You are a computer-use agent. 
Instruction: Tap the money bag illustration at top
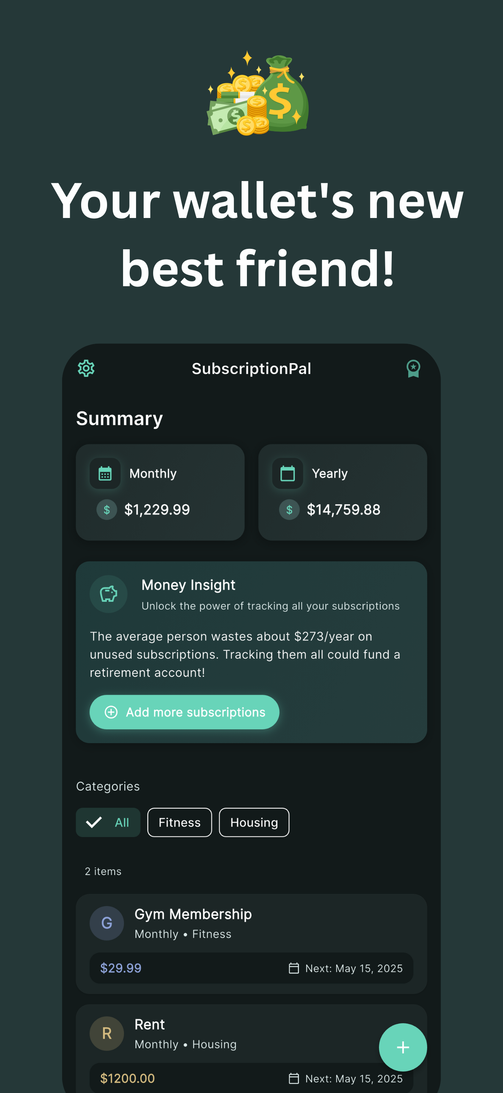tap(258, 93)
